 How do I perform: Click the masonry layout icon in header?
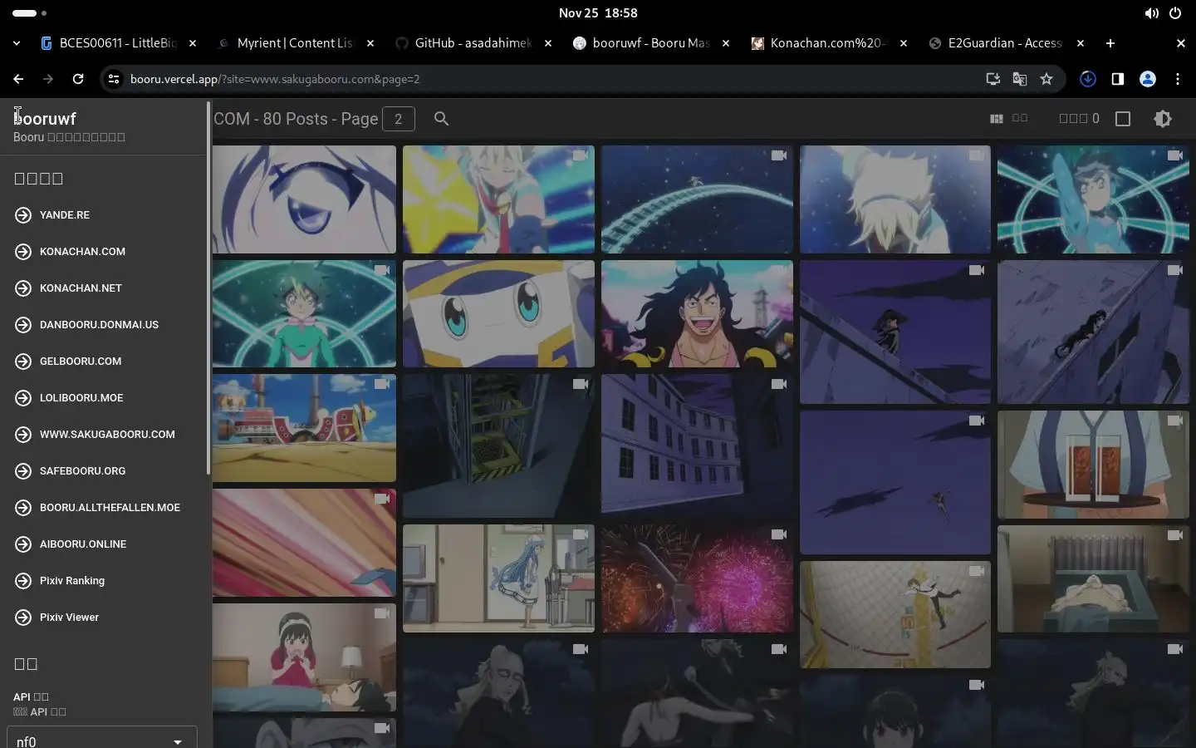point(997,119)
